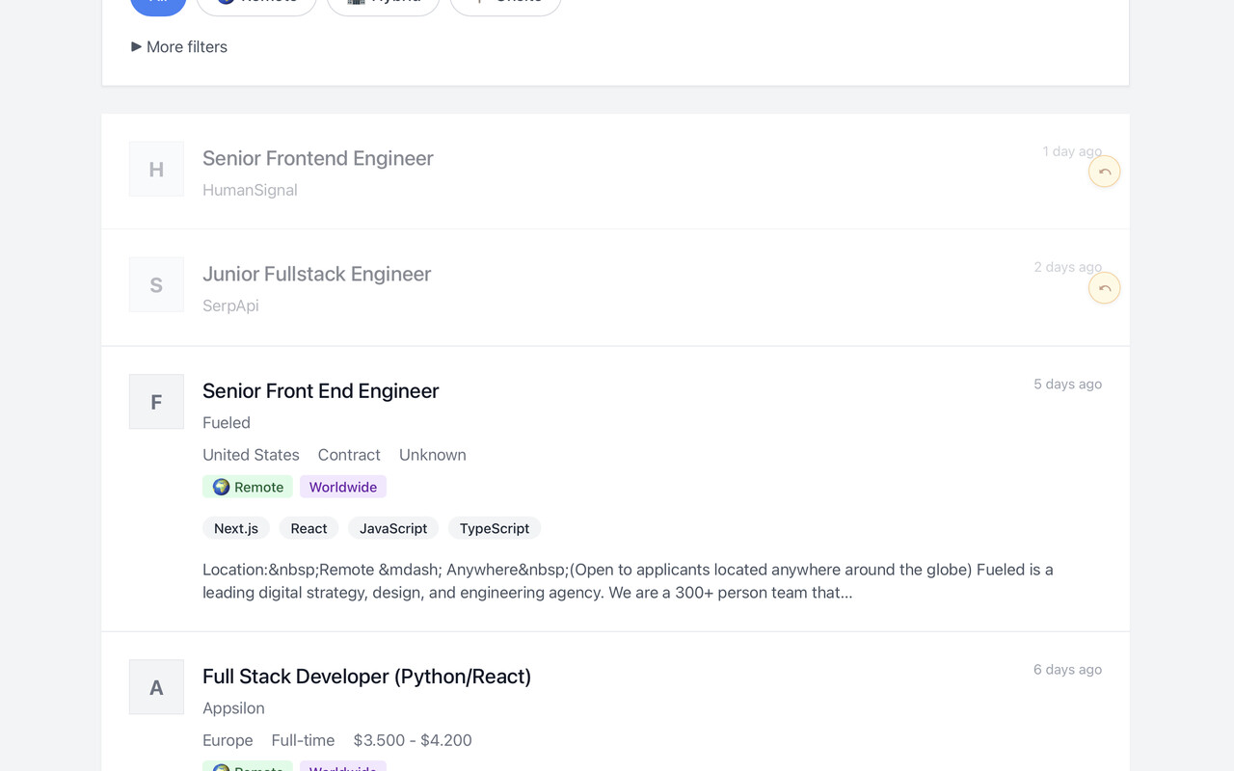Image resolution: width=1234 pixels, height=771 pixels.
Task: Restore the hidden HumanSignal job with undo icon
Action: (1104, 172)
